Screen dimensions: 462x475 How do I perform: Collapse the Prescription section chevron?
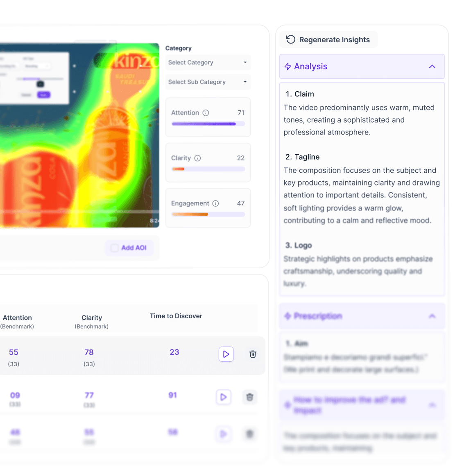click(432, 316)
